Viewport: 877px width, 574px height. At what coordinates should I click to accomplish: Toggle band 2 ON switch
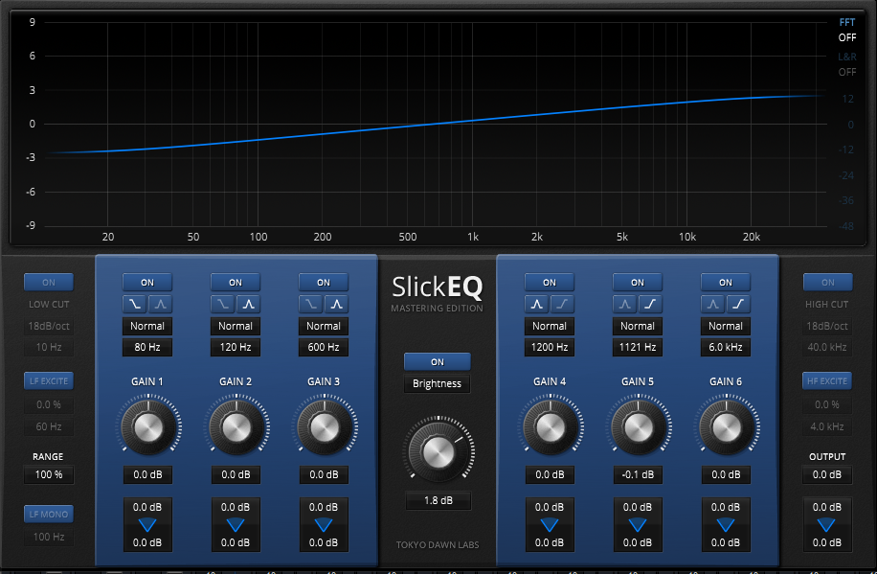[x=236, y=283]
